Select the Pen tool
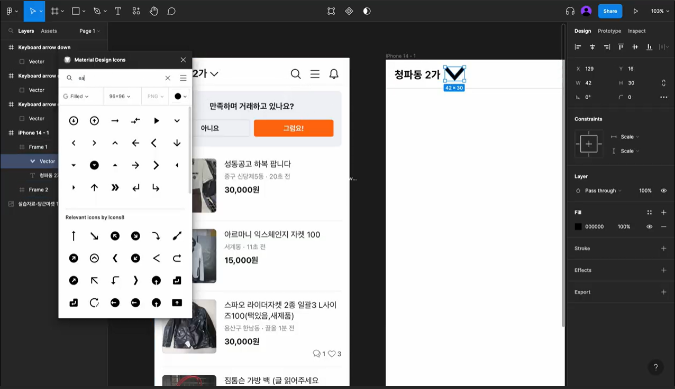The height and width of the screenshot is (389, 675). click(97, 11)
